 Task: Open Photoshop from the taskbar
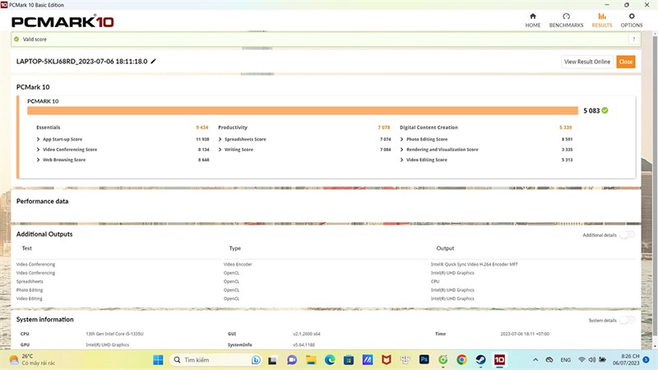pyautogui.click(x=424, y=359)
